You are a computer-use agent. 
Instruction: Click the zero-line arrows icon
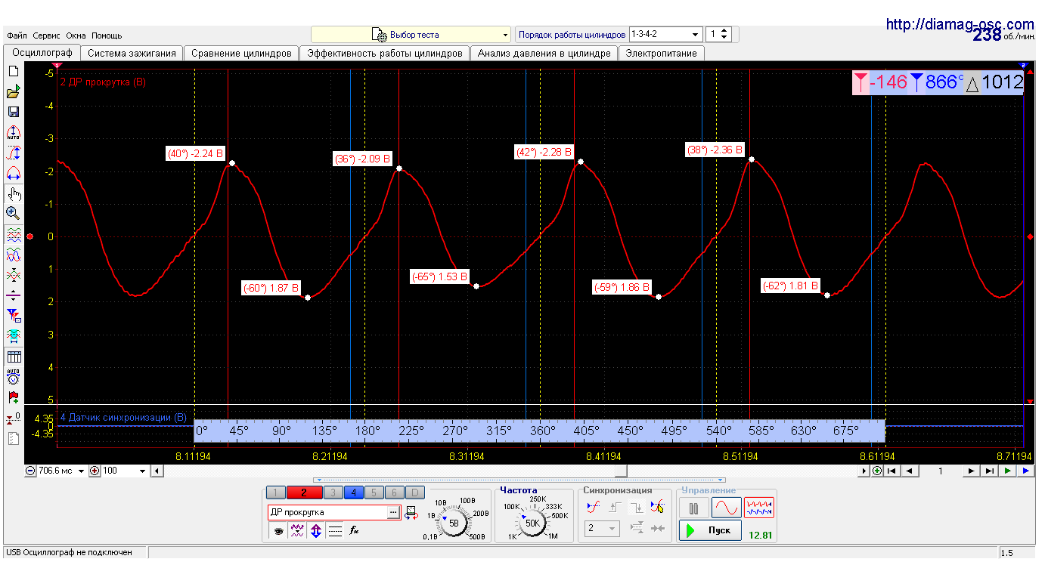13,295
